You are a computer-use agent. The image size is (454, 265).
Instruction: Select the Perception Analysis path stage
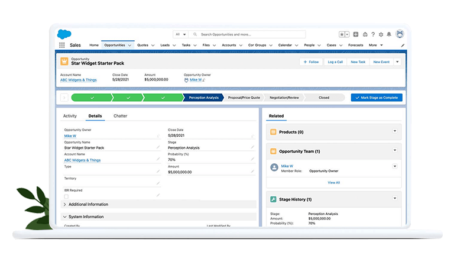point(203,98)
